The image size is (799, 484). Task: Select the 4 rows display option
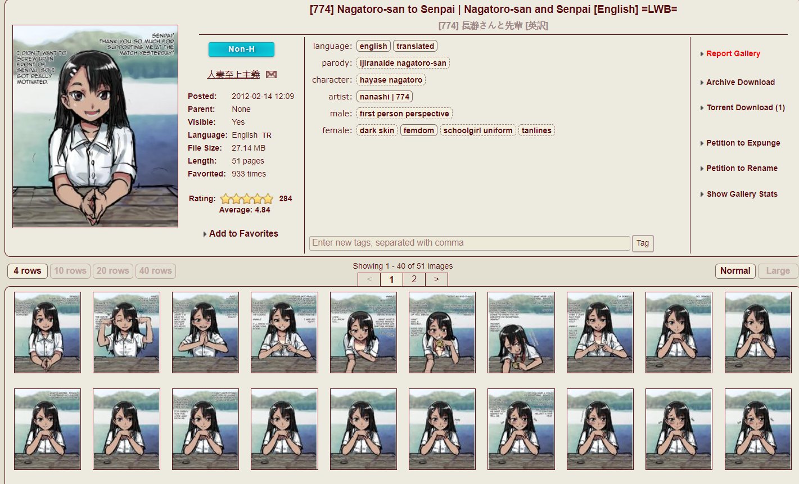tap(28, 271)
